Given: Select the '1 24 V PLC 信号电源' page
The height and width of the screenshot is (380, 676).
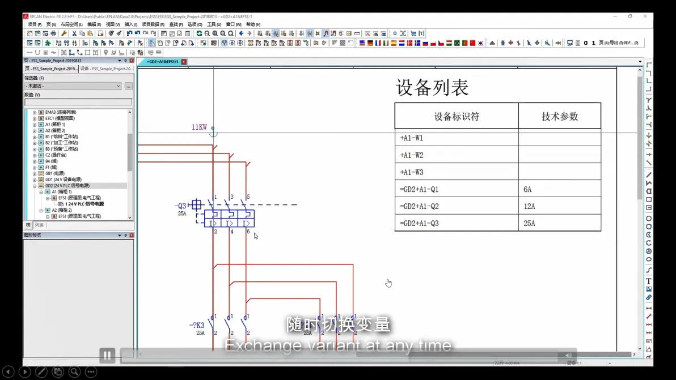Looking at the screenshot, I should [x=84, y=204].
